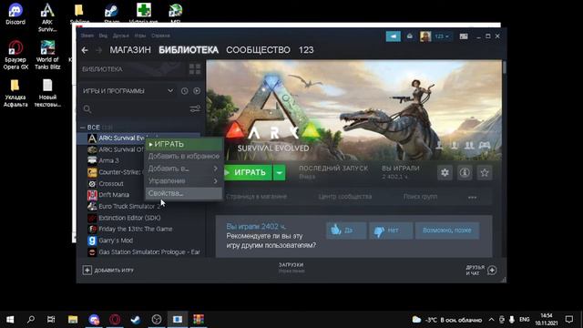Screen dimensions: 583x328
Task: Go back with Steam's back arrow
Action: pos(85,50)
